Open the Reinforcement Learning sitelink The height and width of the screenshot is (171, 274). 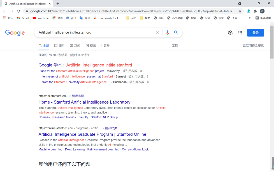tap(103, 149)
